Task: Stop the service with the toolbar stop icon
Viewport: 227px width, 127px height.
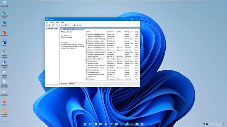Action: point(75,25)
